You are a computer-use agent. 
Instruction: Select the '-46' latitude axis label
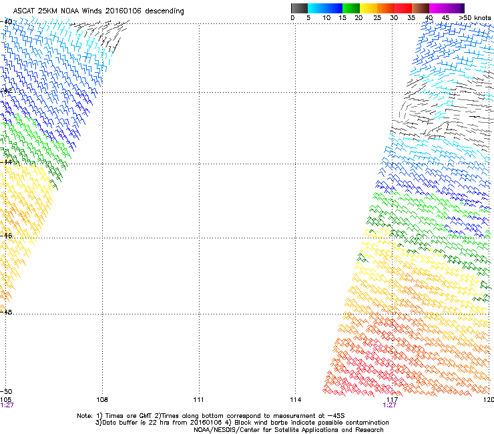pyautogui.click(x=6, y=236)
